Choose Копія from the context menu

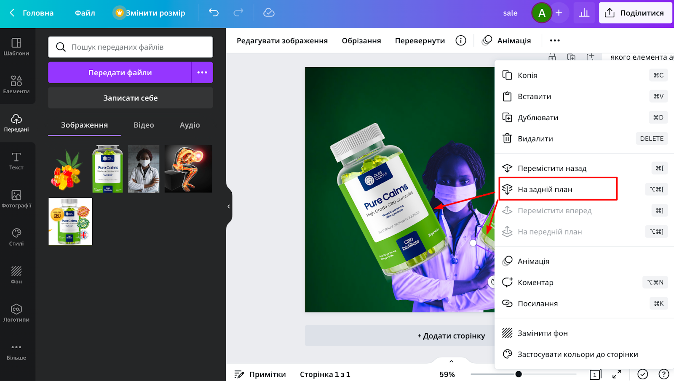(584, 75)
